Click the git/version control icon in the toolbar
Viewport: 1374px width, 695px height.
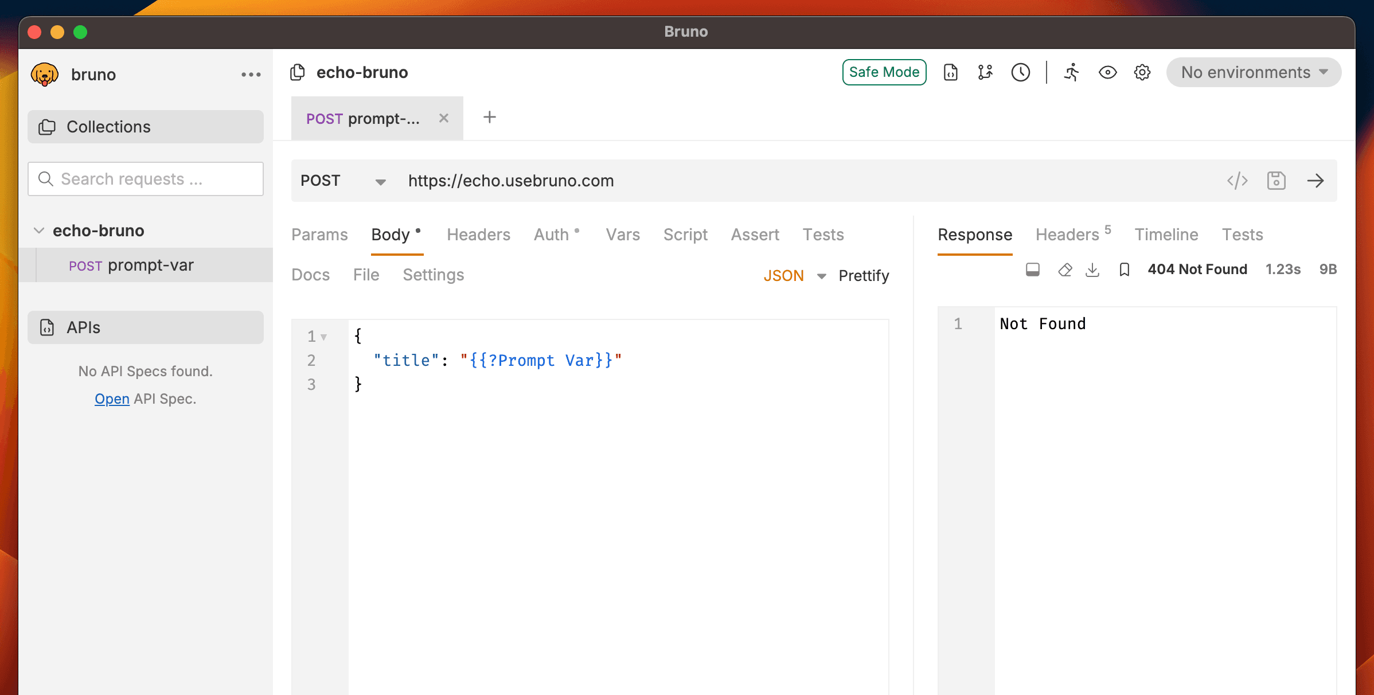pyautogui.click(x=985, y=72)
